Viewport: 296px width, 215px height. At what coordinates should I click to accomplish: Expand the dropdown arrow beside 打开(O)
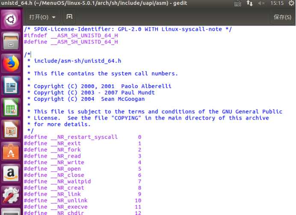54,18
